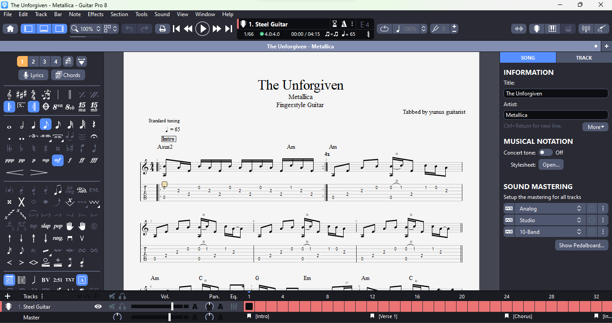
Task: Open the Effects menu
Action: (95, 14)
